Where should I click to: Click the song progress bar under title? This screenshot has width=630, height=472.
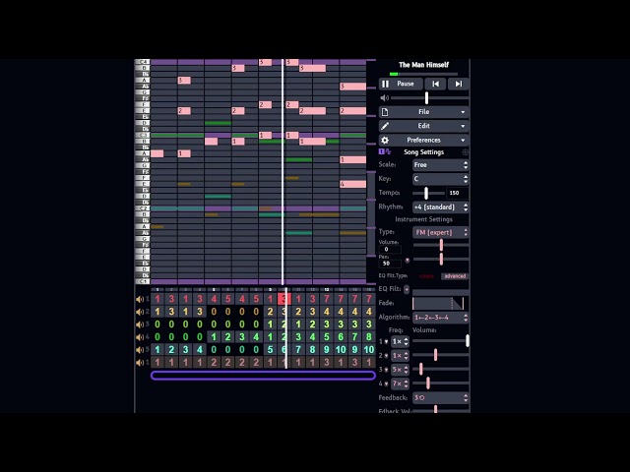423,75
